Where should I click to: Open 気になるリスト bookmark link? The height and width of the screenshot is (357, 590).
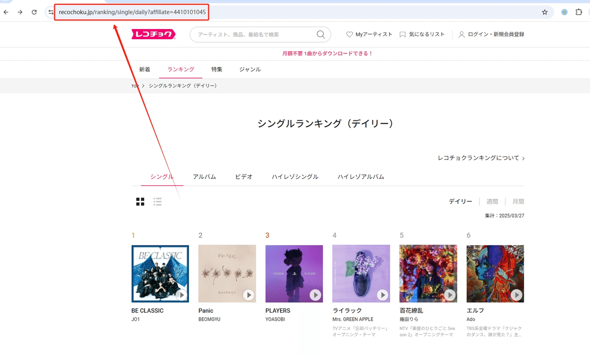(x=422, y=34)
